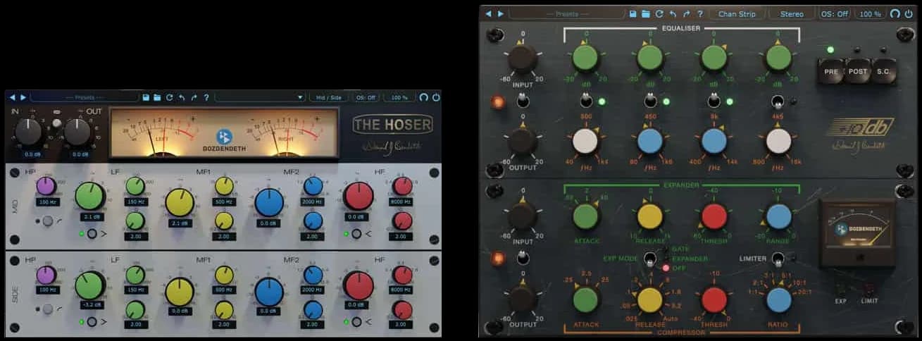Click reload icon in The Hoser toolbar
The width and height of the screenshot is (922, 341).
(169, 97)
